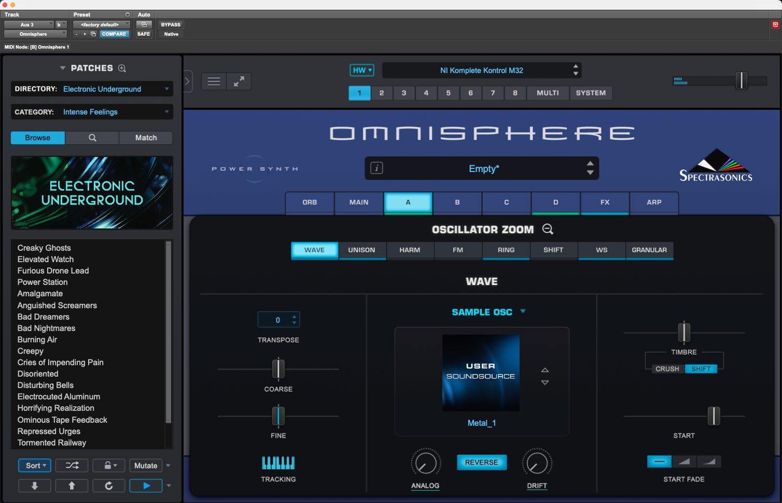782x503 pixels.
Task: Click the Oscillator Zoom magnifier icon
Action: tap(548, 229)
